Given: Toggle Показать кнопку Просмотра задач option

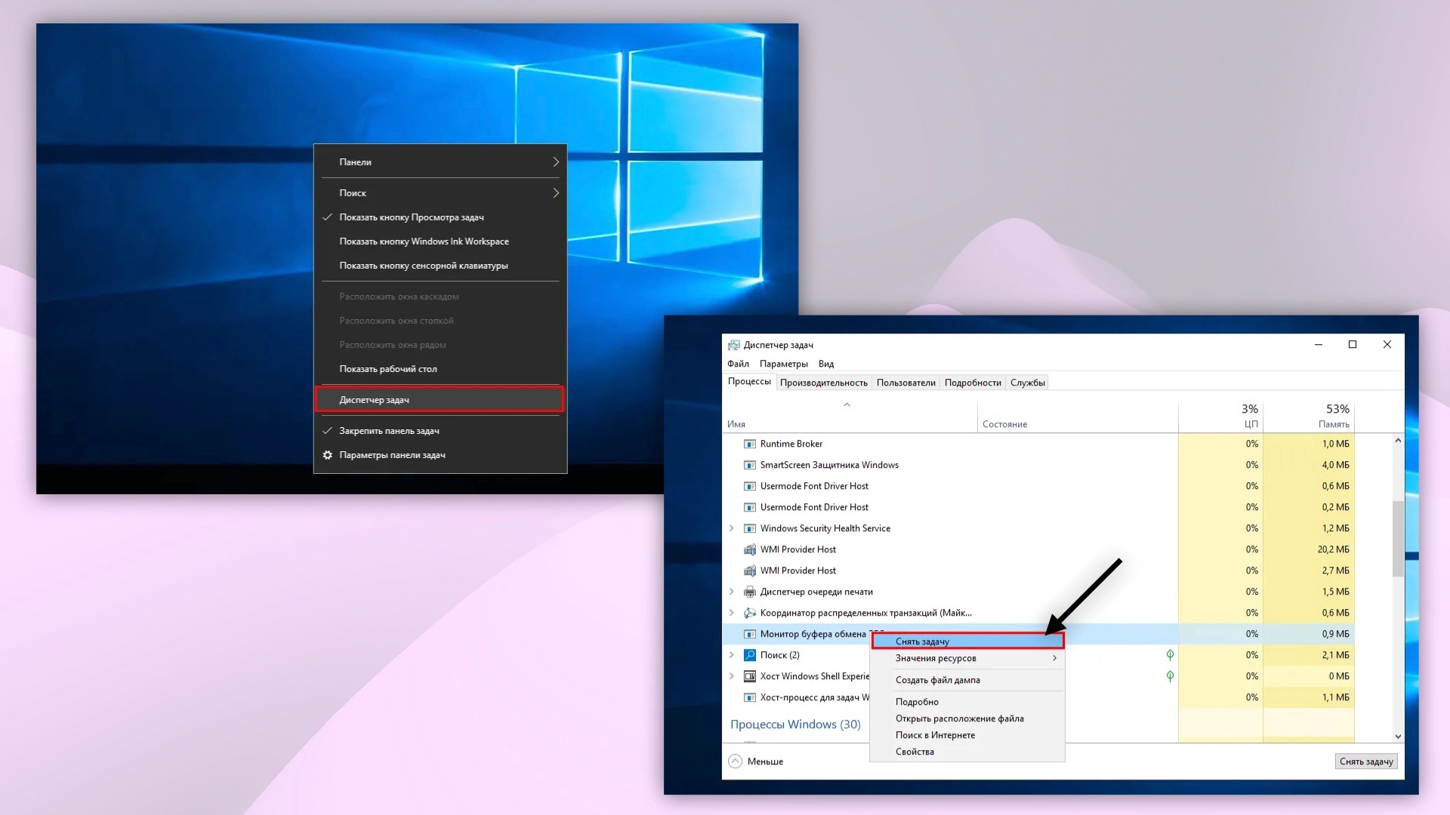Looking at the screenshot, I should [412, 217].
